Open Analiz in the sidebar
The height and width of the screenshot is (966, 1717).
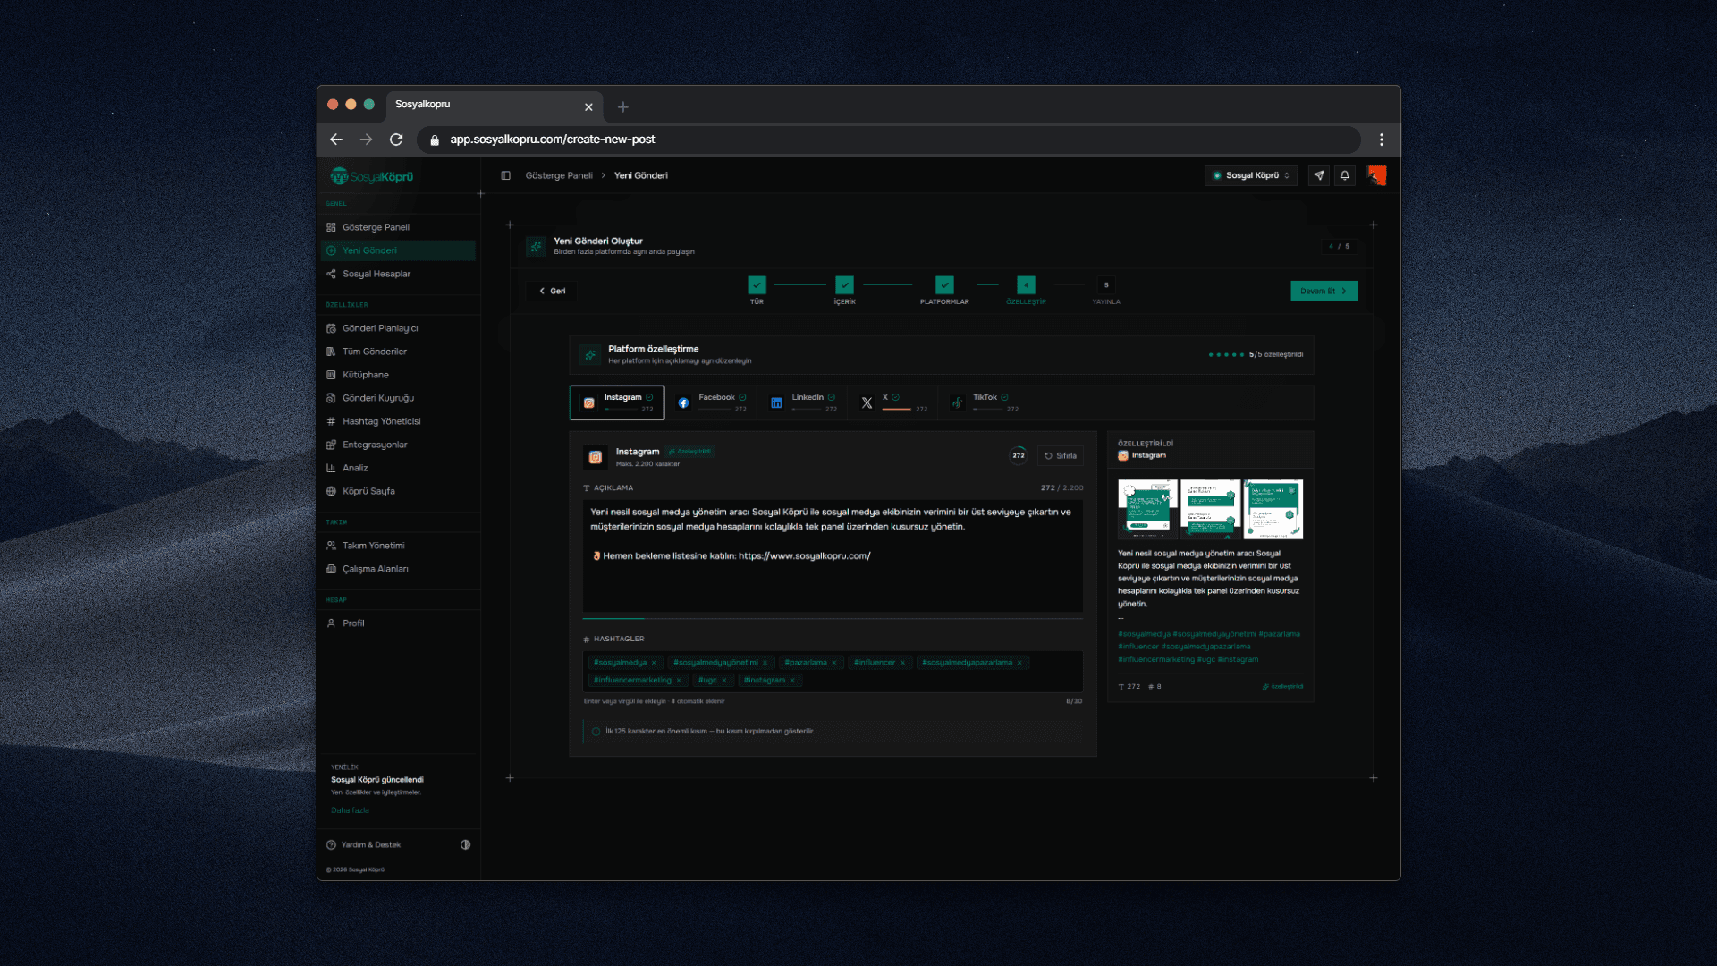tap(399, 468)
